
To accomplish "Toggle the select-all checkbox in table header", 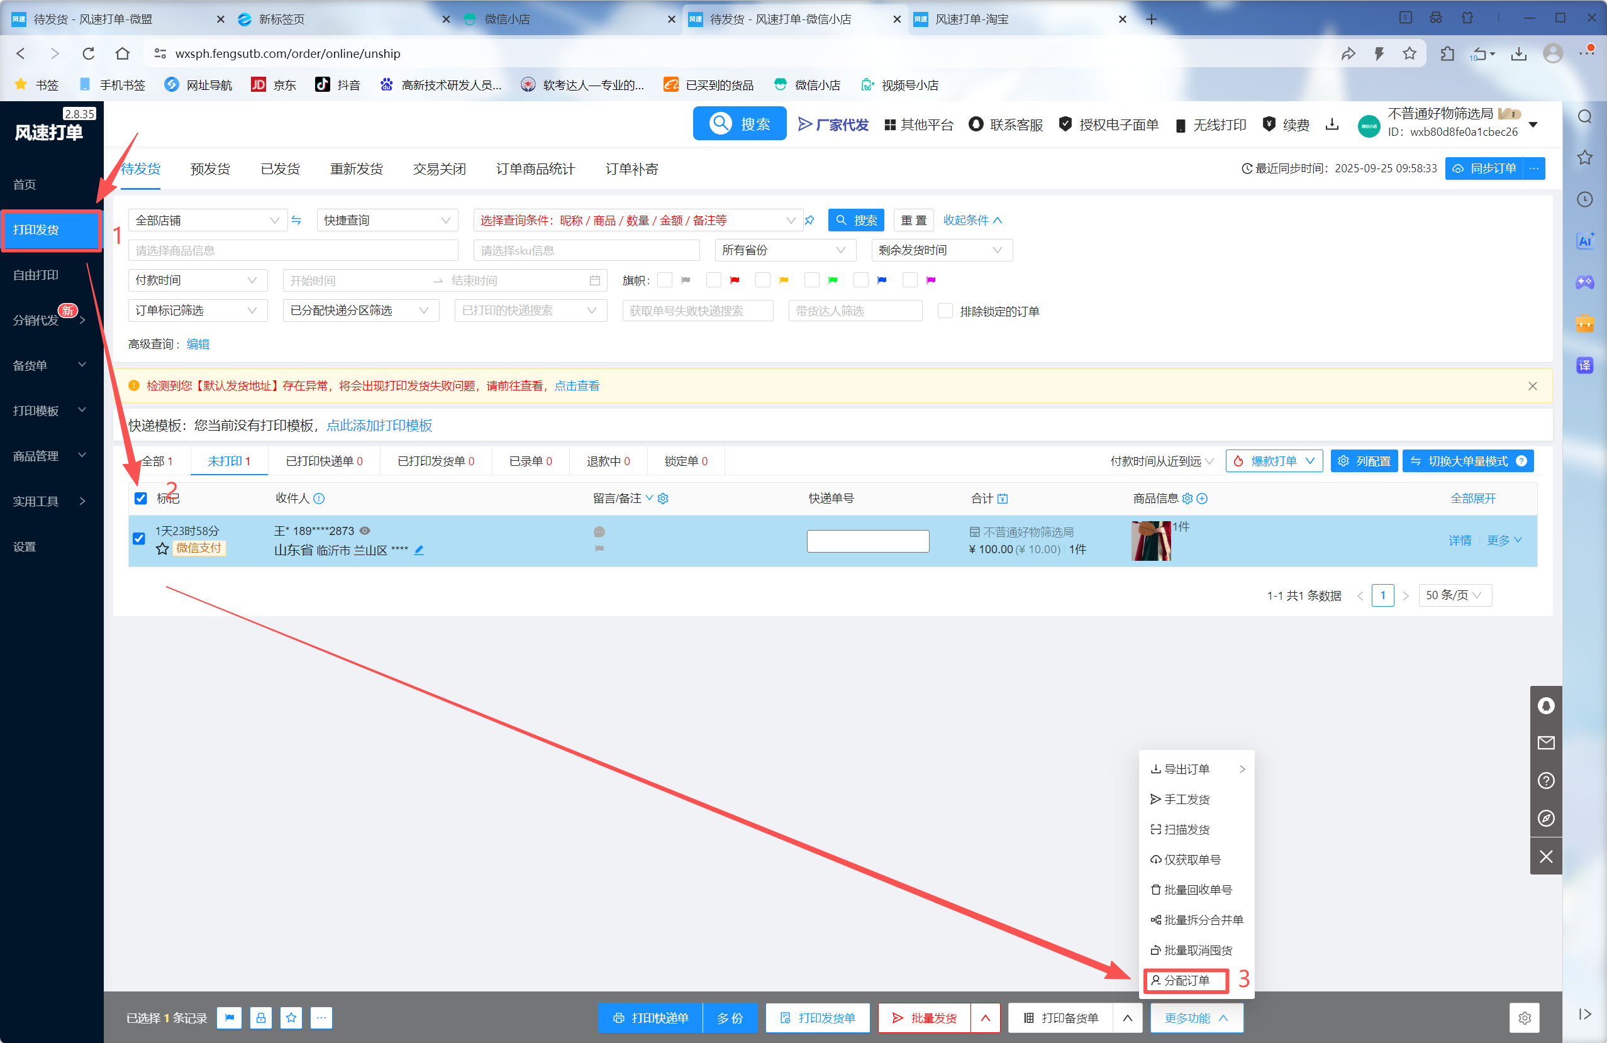I will pyautogui.click(x=140, y=498).
